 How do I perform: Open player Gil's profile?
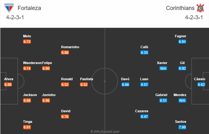click(x=182, y=63)
